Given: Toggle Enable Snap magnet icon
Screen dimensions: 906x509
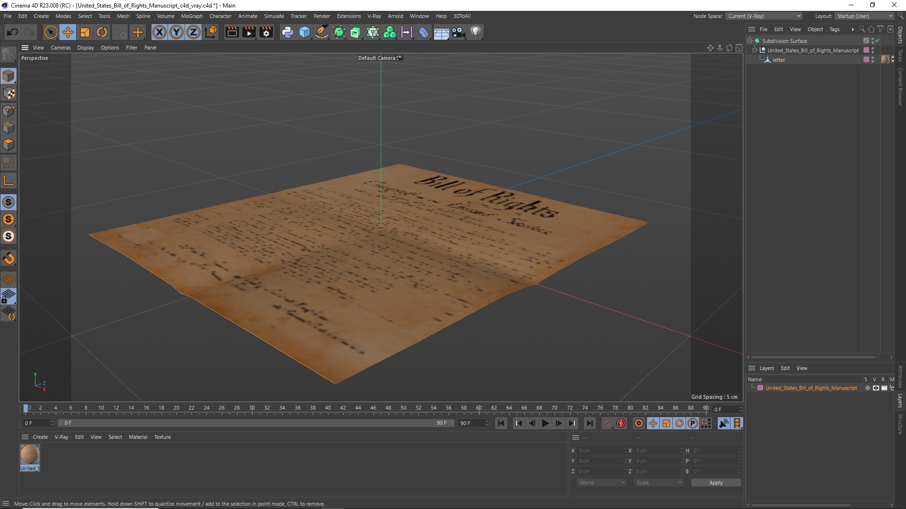Looking at the screenshot, I should click(8, 258).
